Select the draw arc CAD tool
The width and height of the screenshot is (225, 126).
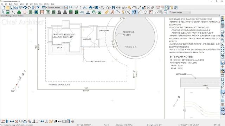click(140, 12)
